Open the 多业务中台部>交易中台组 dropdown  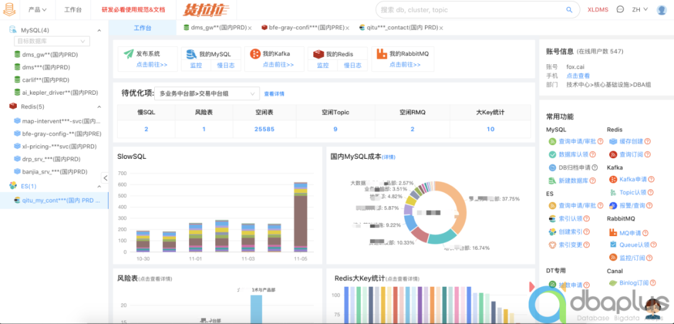207,93
